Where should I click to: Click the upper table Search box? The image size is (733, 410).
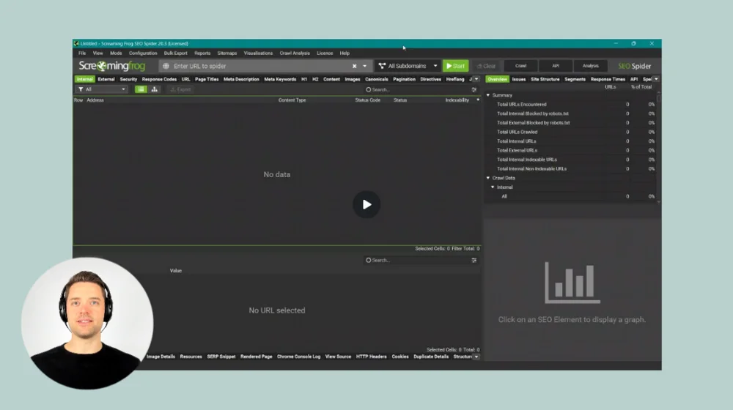[416, 89]
